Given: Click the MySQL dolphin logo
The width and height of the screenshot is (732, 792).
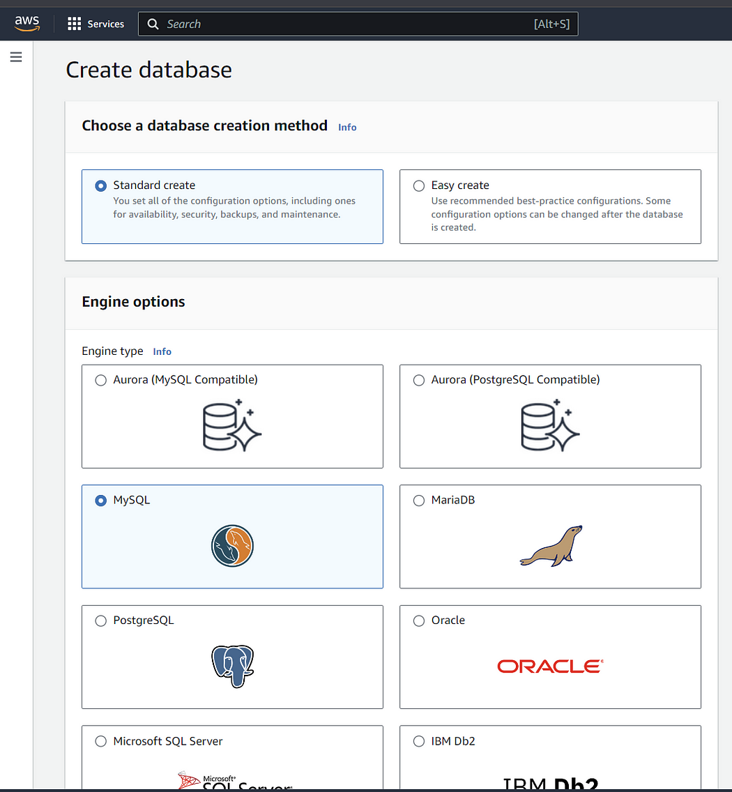Looking at the screenshot, I should click(x=232, y=545).
